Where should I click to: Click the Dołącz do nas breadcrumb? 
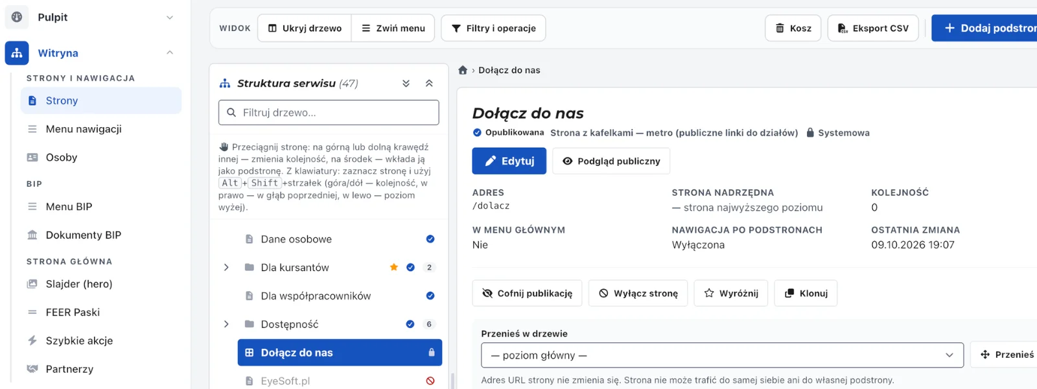(509, 70)
